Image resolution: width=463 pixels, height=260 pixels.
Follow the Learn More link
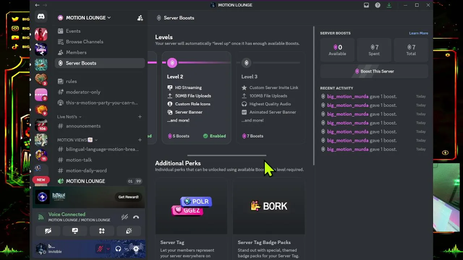pos(419,33)
